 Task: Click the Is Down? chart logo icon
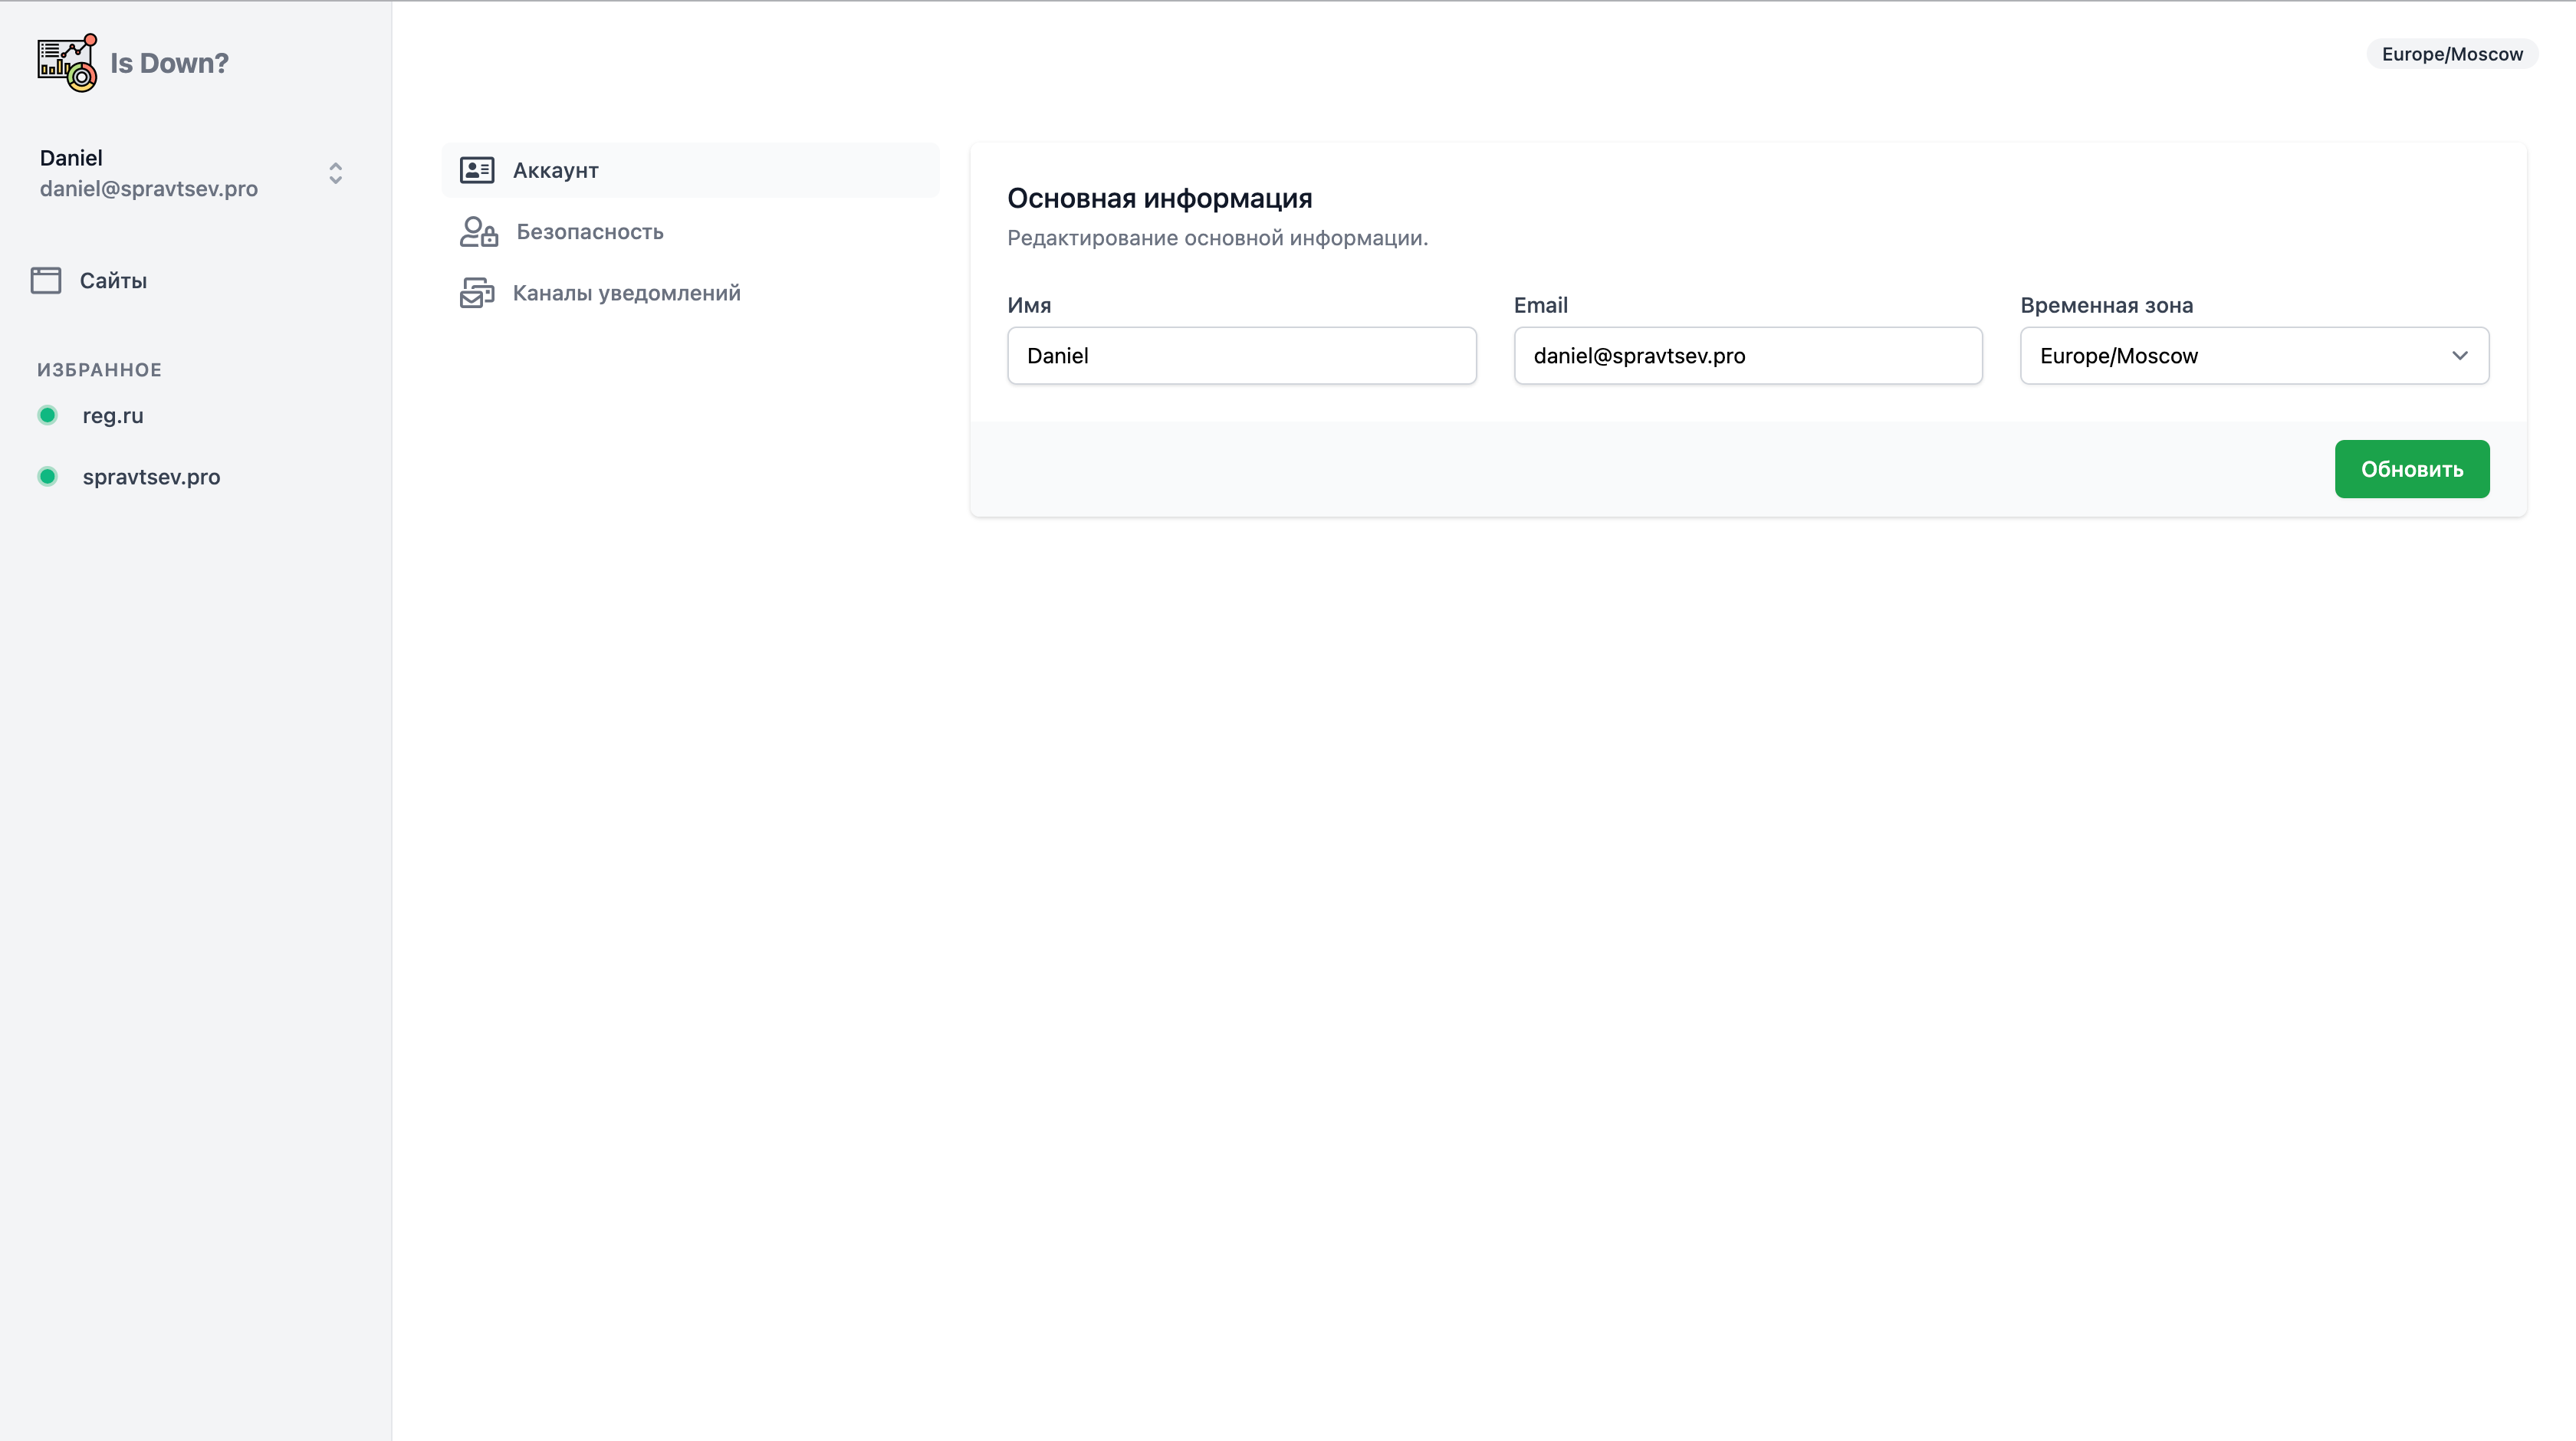coord(67,62)
